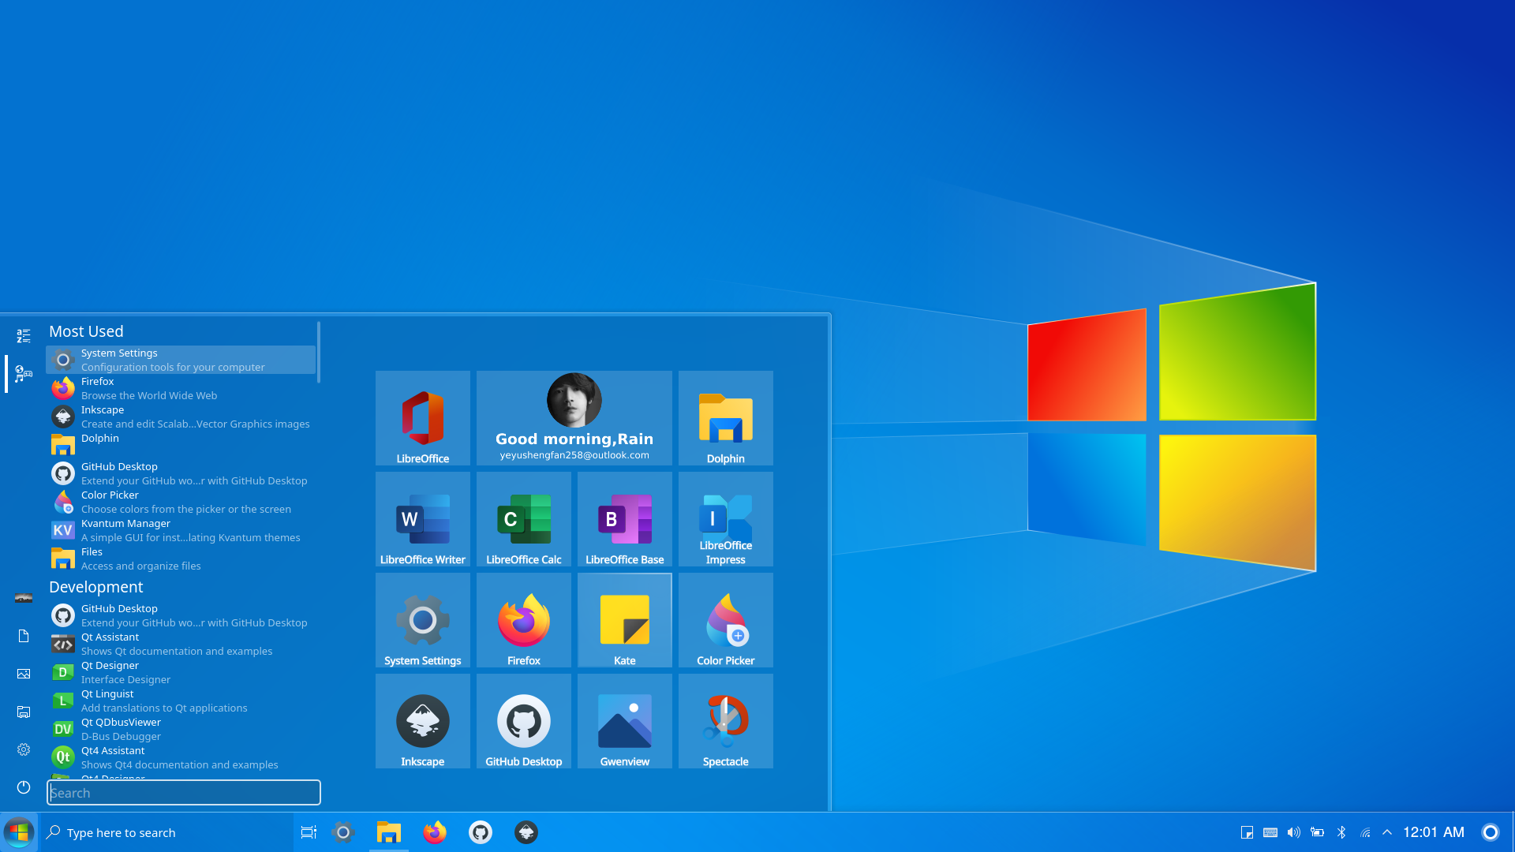Launch LibreOffice Writer tile

pyautogui.click(x=423, y=519)
